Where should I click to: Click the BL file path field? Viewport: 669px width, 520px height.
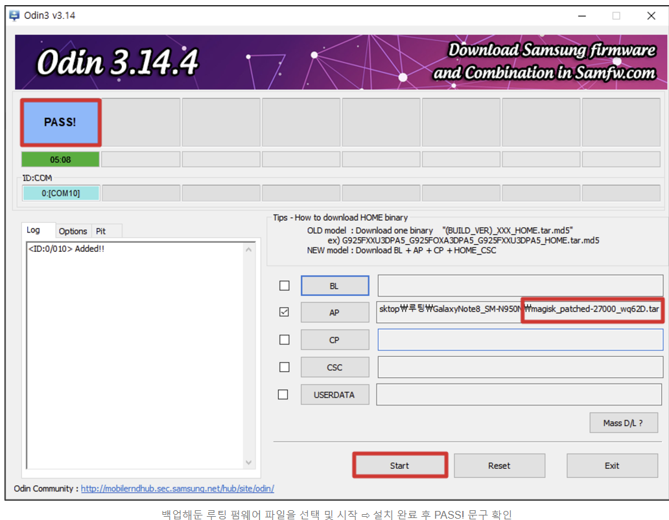click(520, 286)
